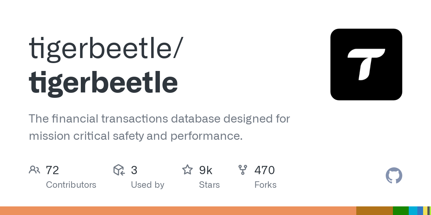
Task: Click the contributors people icon
Action: [x=34, y=170]
